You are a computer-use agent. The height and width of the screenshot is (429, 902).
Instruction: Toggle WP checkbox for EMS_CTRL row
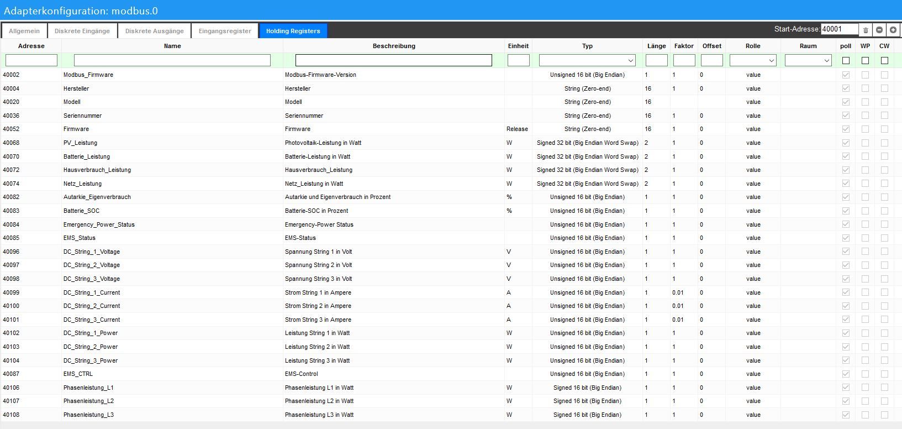click(865, 374)
